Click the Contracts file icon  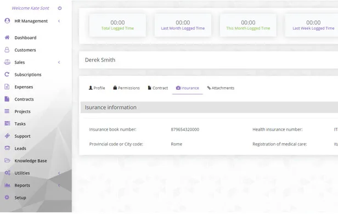coord(7,99)
